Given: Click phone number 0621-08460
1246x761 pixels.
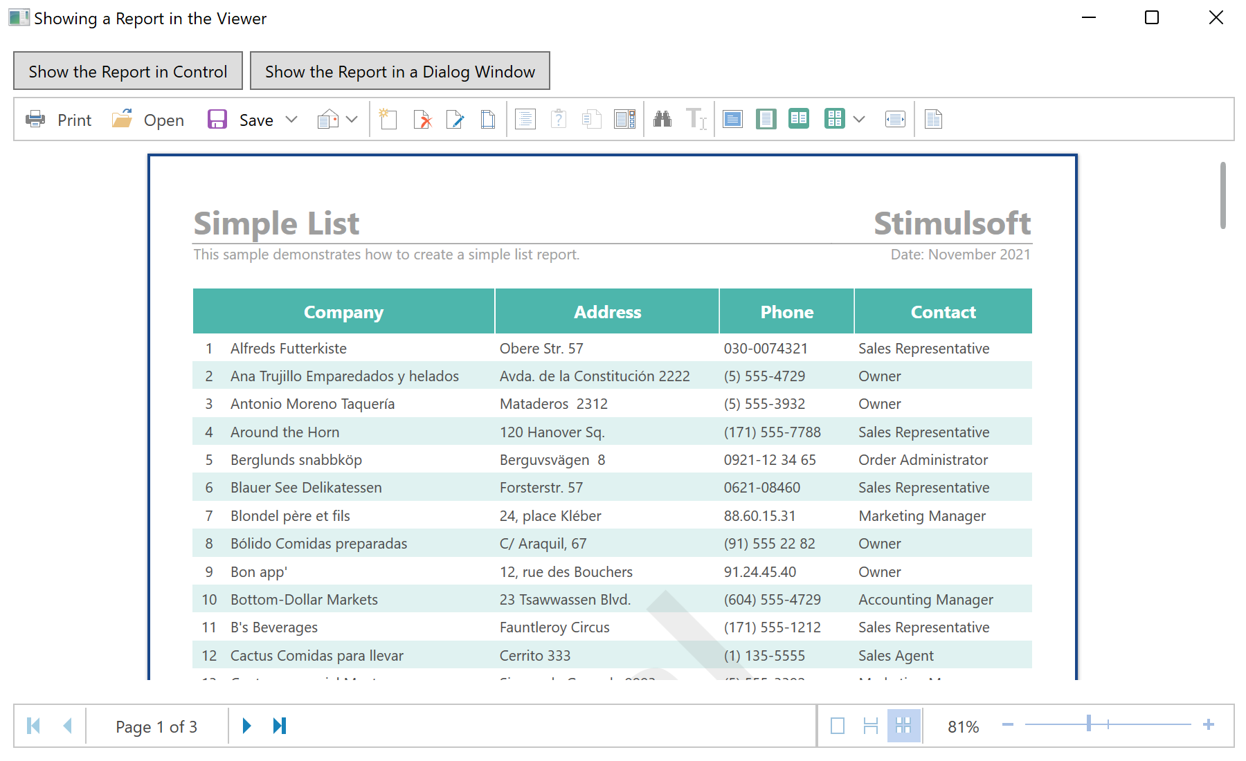Looking at the screenshot, I should coord(762,488).
